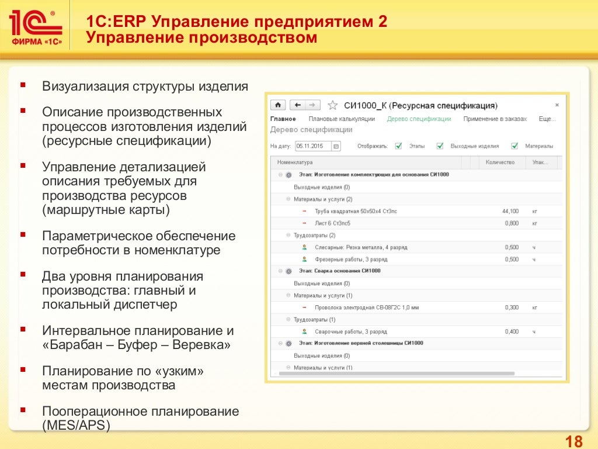Viewport: 598px width, 449px height.
Task: Go back with the left arrow button
Action: (x=297, y=105)
